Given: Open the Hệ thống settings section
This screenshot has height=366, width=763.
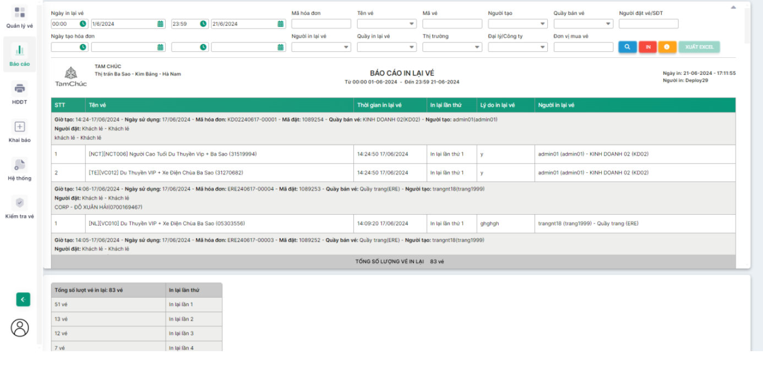Looking at the screenshot, I should tap(19, 170).
